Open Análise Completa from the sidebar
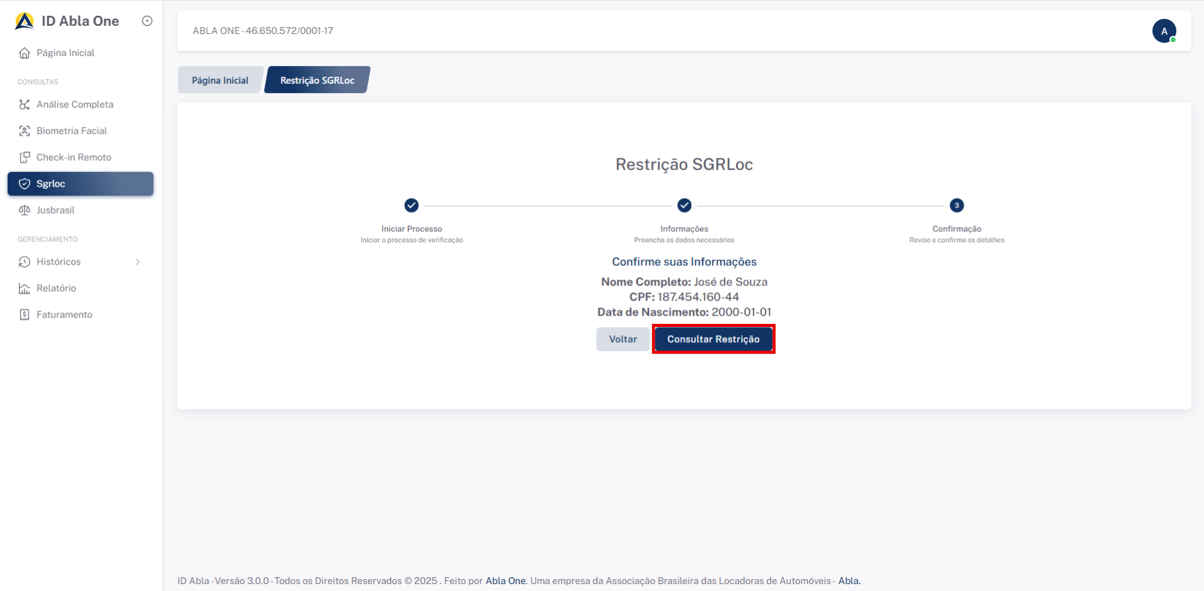This screenshot has height=591, width=1204. (74, 105)
